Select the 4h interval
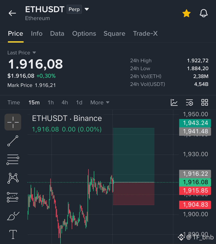Image resolution: width=216 pixels, height=244 pixels. coord(65,103)
